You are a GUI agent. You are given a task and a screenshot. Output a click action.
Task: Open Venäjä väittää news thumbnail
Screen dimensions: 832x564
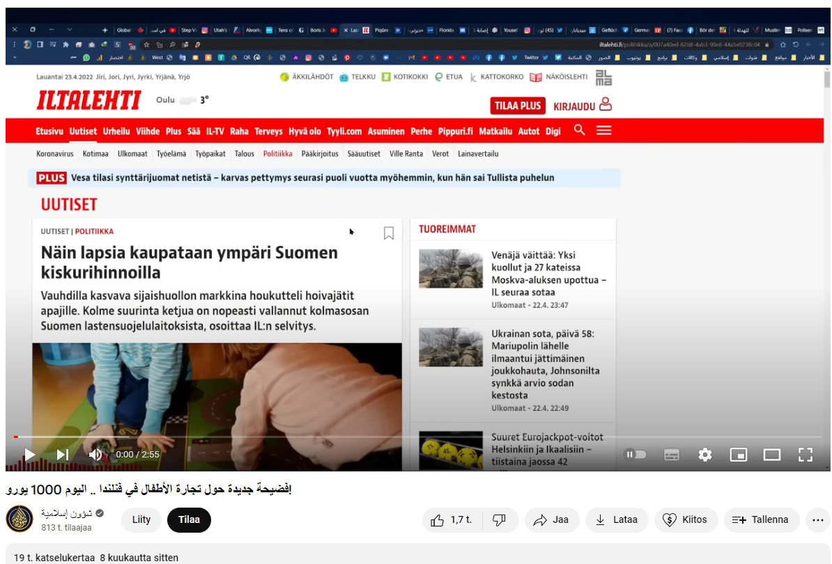[x=450, y=269]
